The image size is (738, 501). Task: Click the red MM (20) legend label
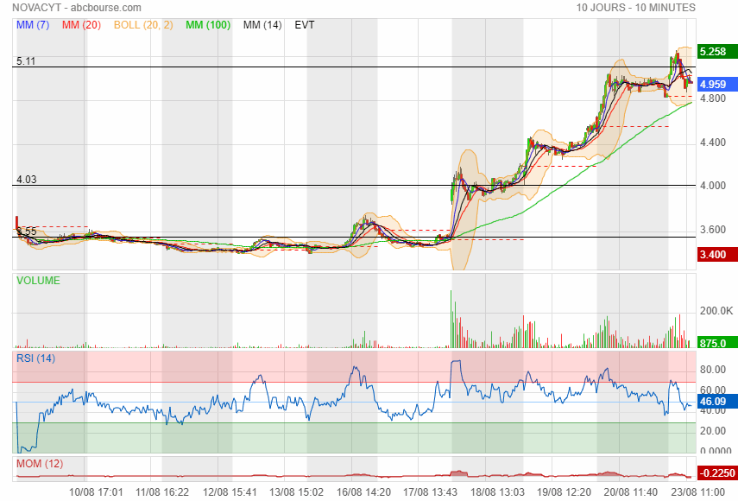81,25
